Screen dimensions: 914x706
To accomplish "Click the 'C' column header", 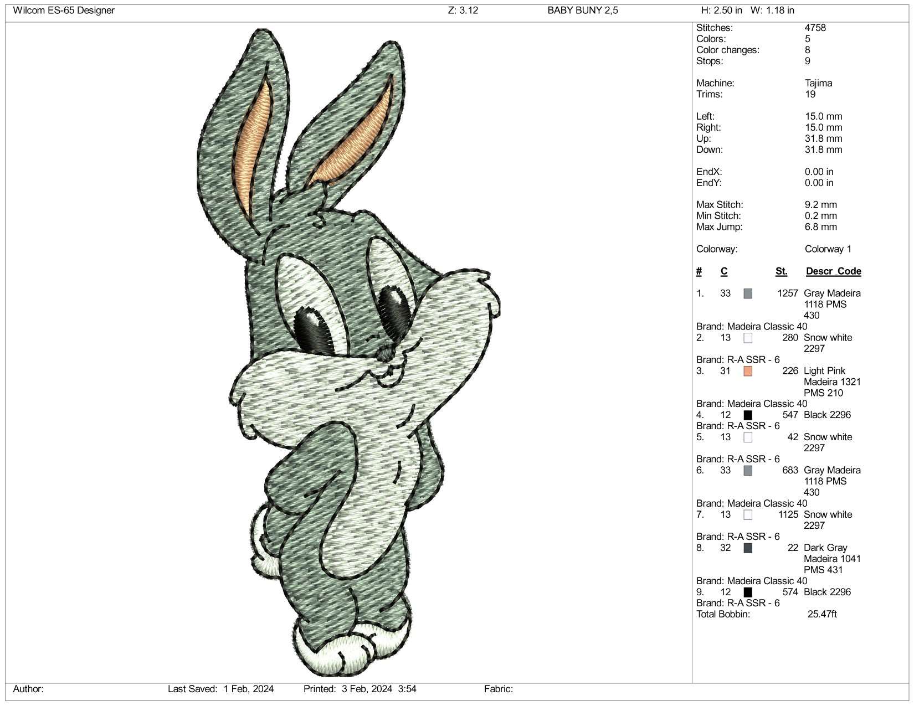I will tap(724, 271).
